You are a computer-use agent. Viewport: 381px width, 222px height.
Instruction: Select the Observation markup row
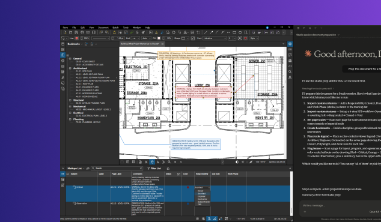click(x=178, y=209)
